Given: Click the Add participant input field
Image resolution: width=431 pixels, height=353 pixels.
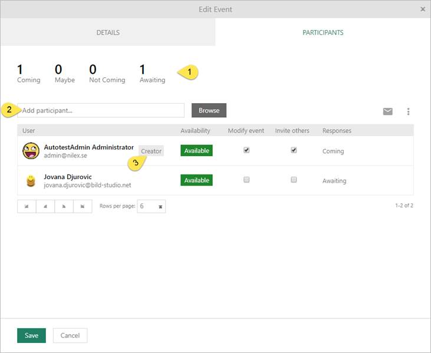Looking at the screenshot, I should point(101,110).
